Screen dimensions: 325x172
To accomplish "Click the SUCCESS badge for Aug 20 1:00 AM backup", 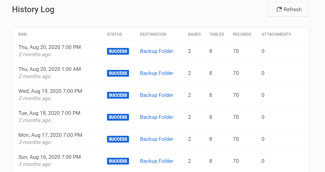I will [118, 73].
